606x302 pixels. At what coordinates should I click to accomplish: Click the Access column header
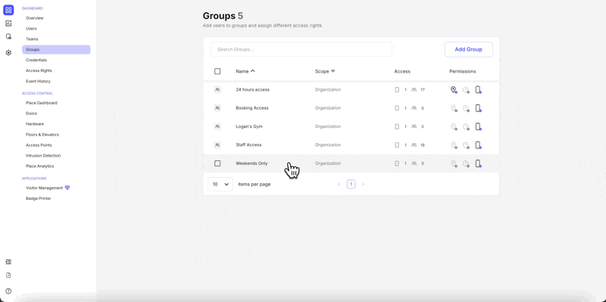click(402, 71)
